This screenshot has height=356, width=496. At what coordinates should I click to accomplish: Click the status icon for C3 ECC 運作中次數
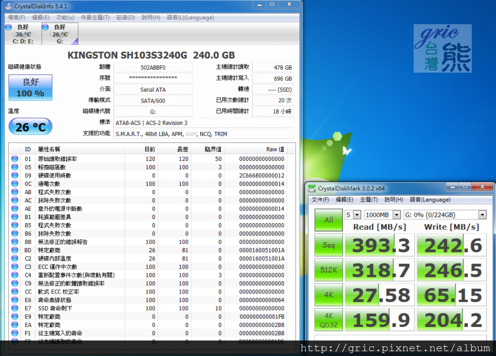pyautogui.click(x=15, y=266)
